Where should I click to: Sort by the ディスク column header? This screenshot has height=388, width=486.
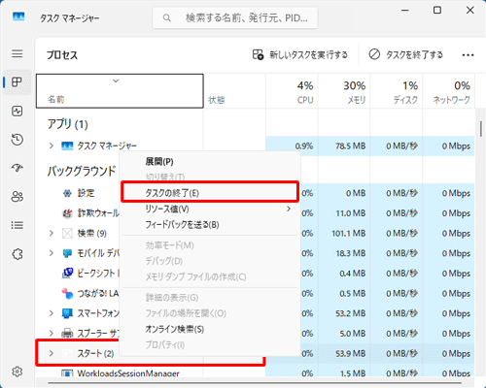[x=397, y=92]
